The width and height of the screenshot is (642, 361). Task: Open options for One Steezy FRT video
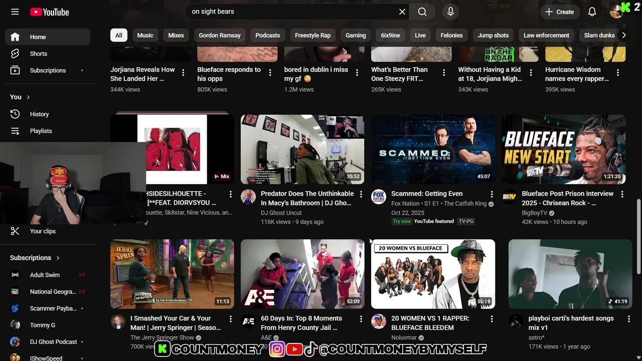[444, 73]
